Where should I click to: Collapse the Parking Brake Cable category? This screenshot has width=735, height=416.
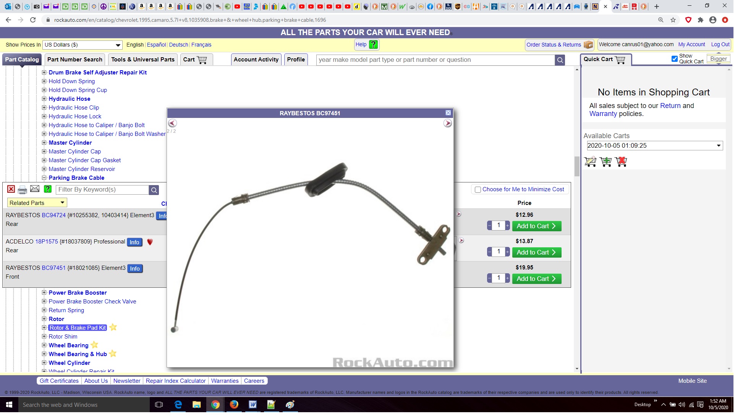44,178
